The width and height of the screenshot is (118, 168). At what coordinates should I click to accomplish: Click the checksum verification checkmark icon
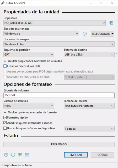click(84, 34)
